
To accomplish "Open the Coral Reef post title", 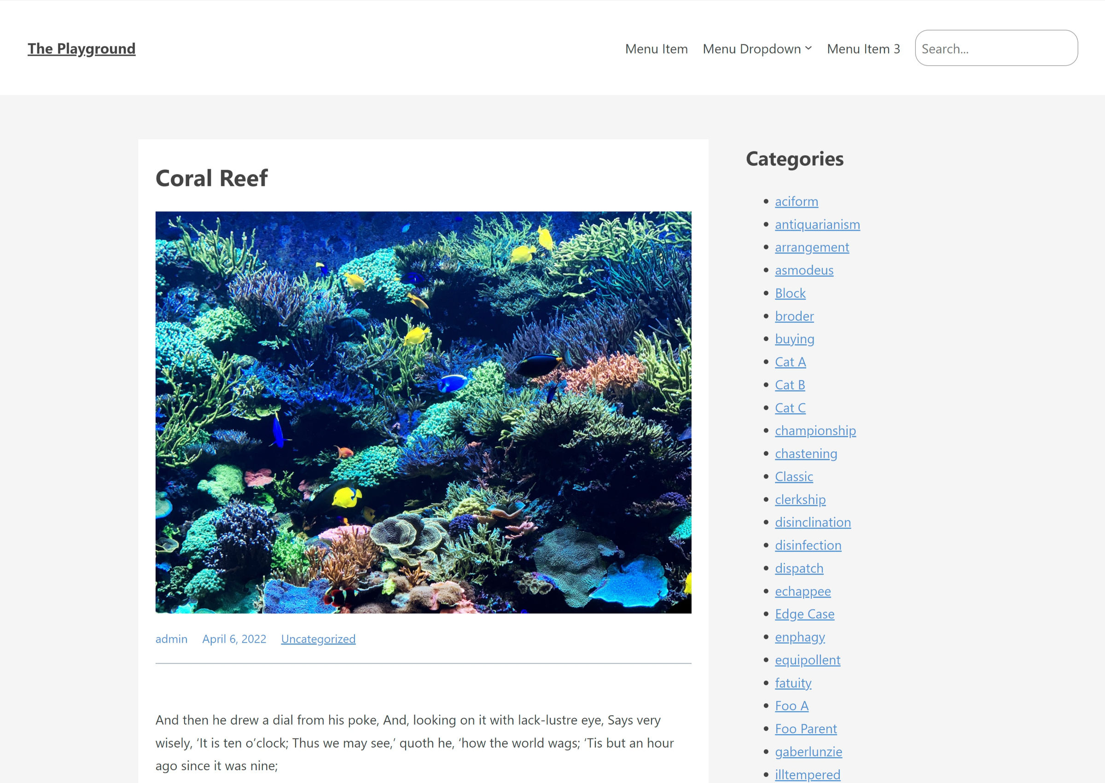I will pyautogui.click(x=211, y=178).
